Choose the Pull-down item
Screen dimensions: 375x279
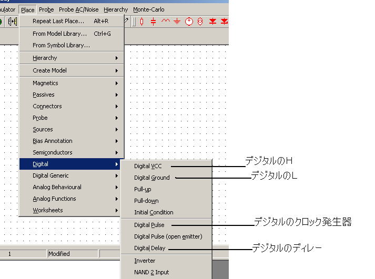pos(166,201)
